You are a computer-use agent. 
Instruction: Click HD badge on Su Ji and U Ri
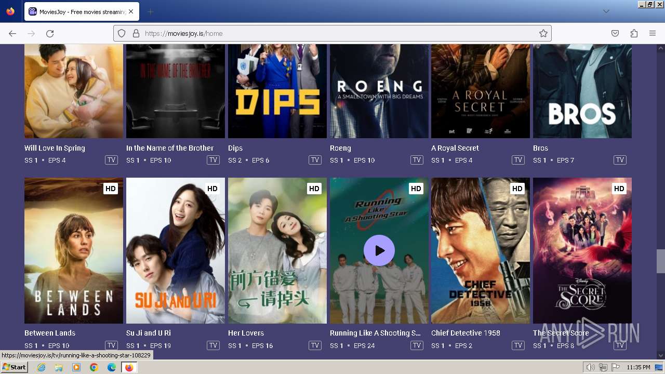point(212,189)
